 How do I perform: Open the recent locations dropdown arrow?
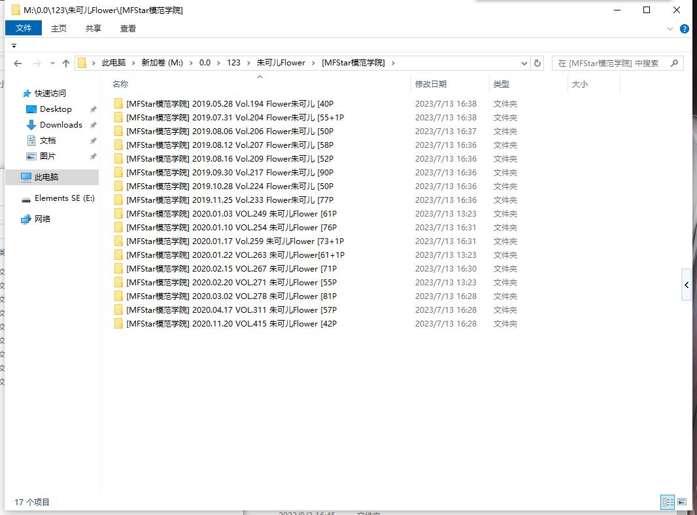pyautogui.click(x=52, y=63)
